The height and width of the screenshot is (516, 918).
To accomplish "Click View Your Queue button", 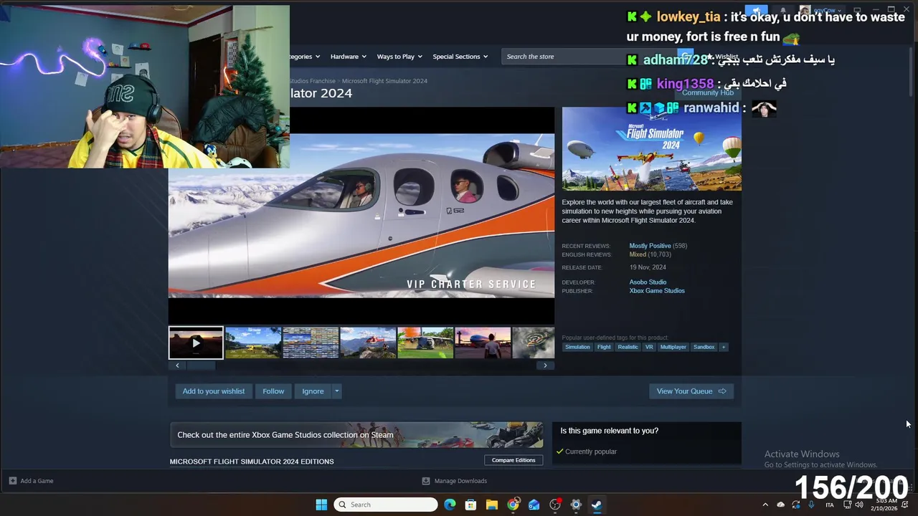I will pos(691,391).
